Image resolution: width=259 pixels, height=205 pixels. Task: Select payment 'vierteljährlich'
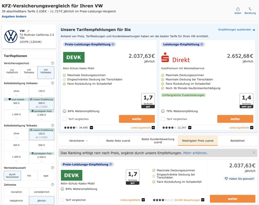click(42, 192)
